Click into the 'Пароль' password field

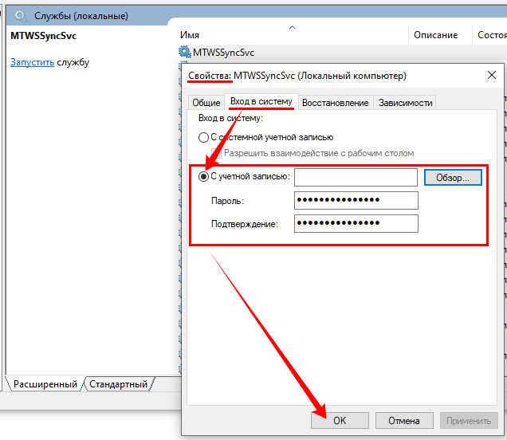click(x=356, y=200)
